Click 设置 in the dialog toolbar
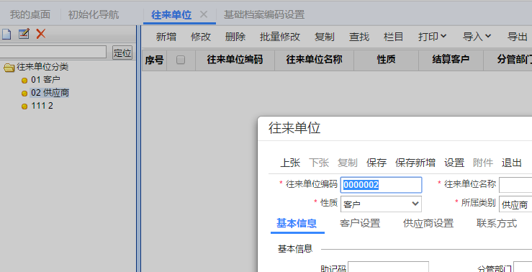Image resolution: width=532 pixels, height=272 pixels. coord(454,163)
